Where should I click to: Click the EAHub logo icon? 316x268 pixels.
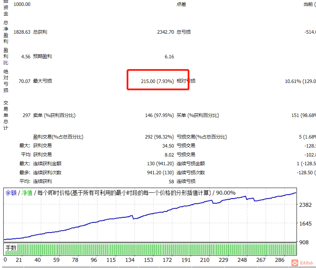294,263
